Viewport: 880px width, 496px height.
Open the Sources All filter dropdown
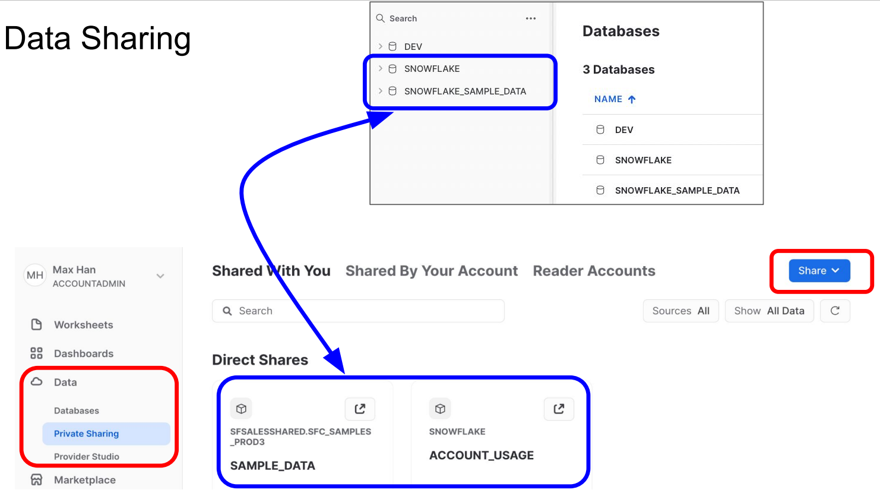[x=681, y=311]
